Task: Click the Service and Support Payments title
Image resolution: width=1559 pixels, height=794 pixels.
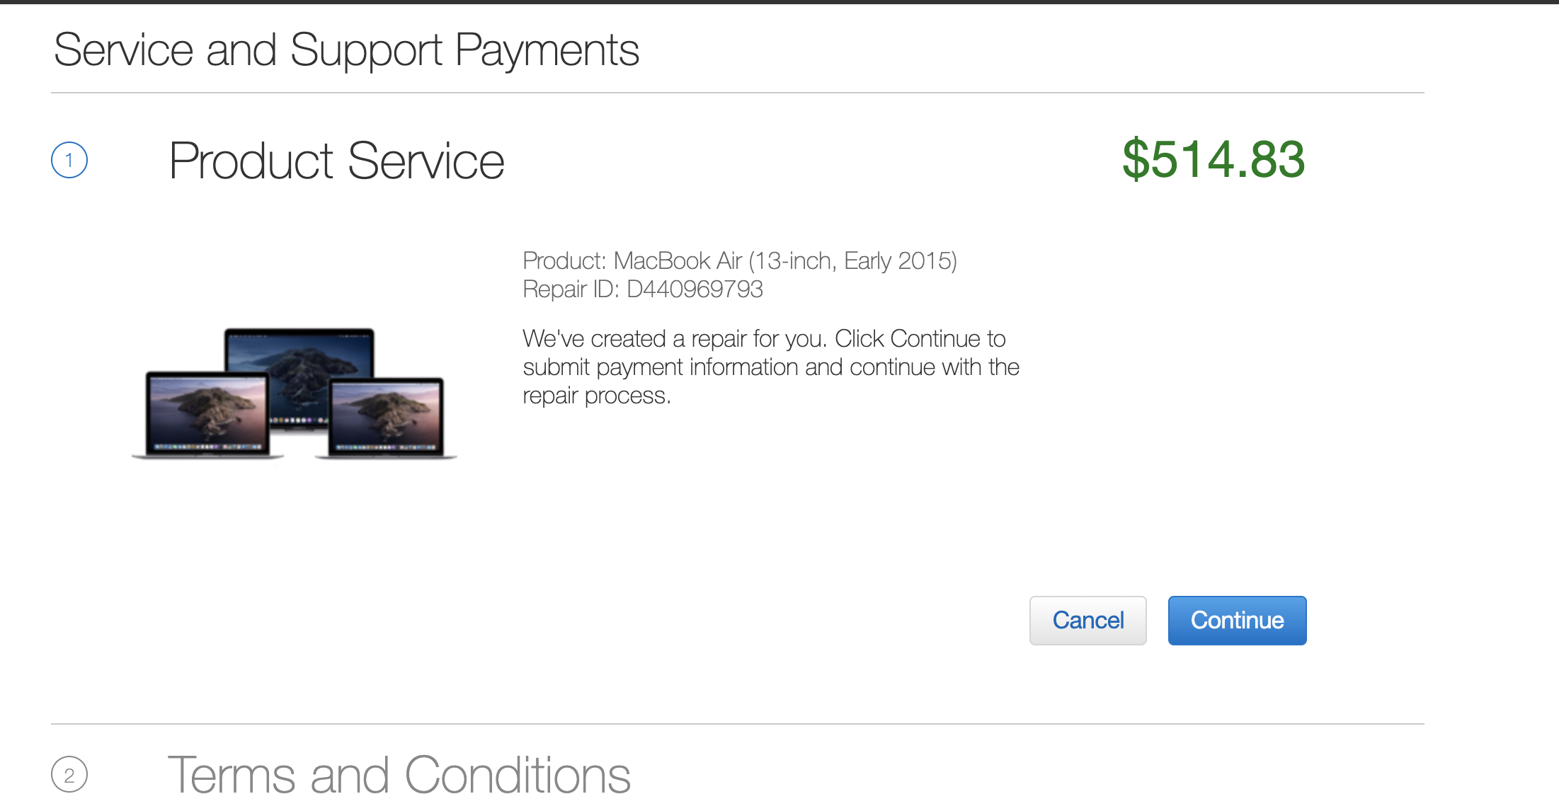Action: coord(346,50)
